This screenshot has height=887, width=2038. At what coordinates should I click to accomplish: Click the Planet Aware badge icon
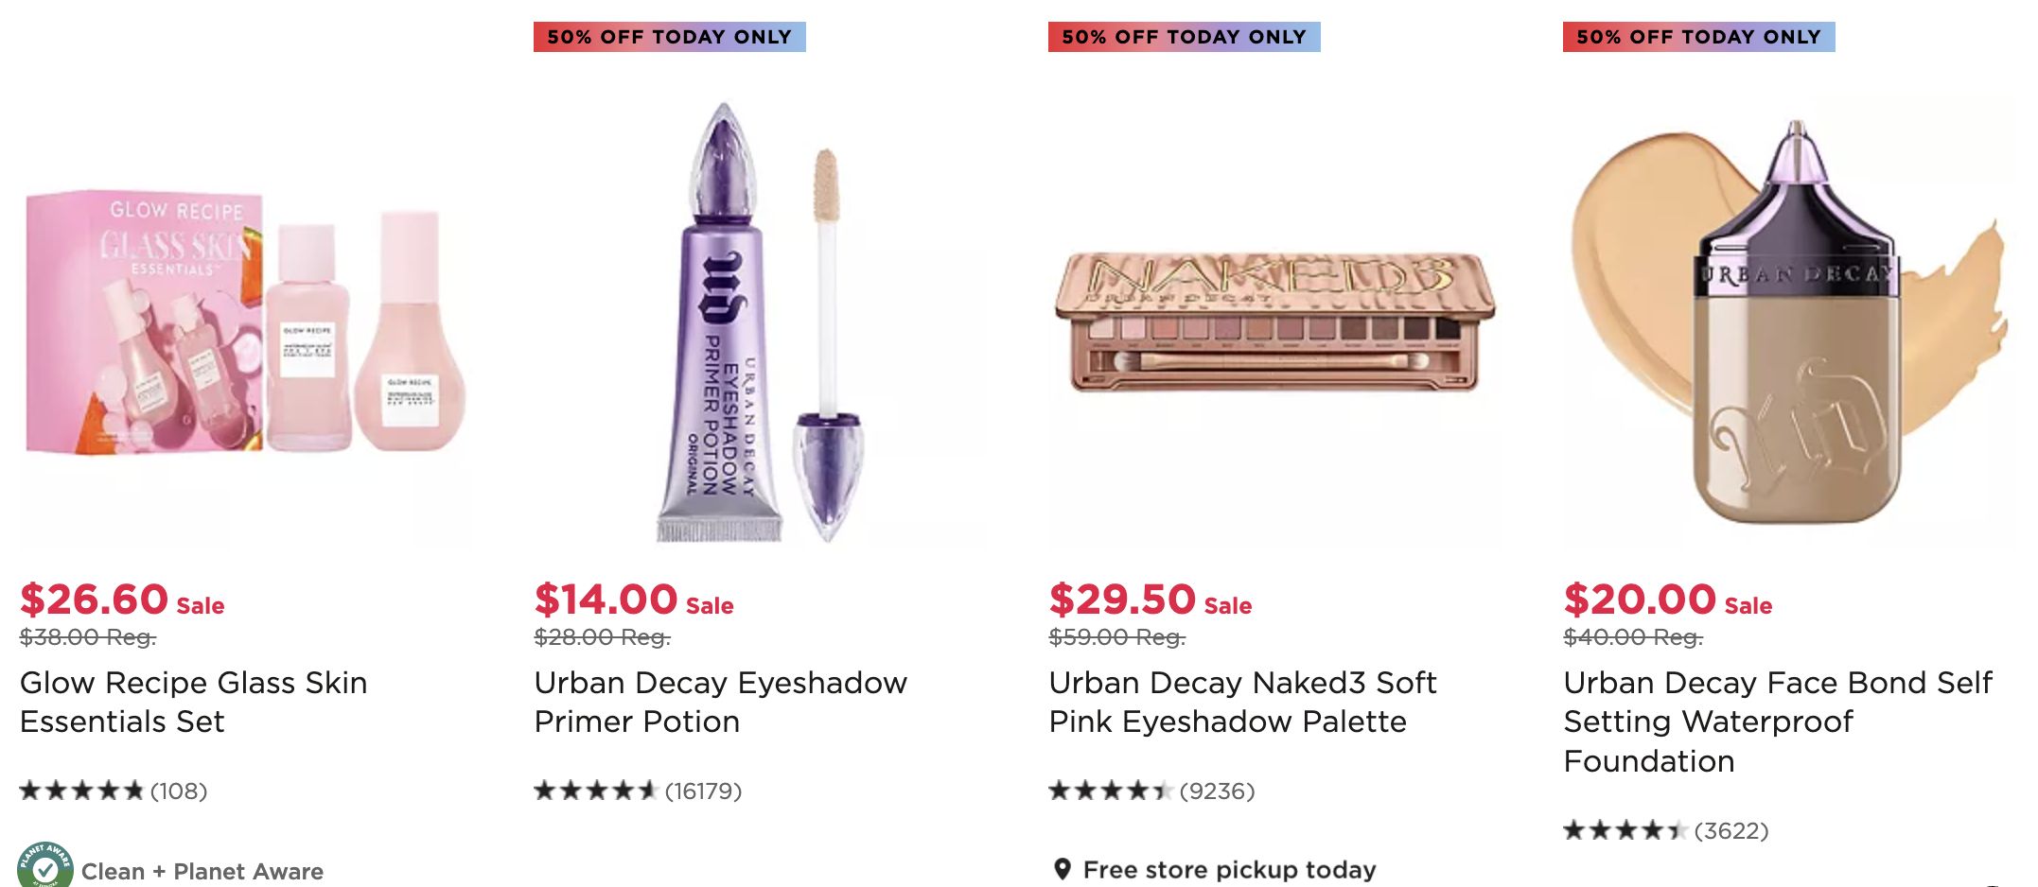coord(44,865)
